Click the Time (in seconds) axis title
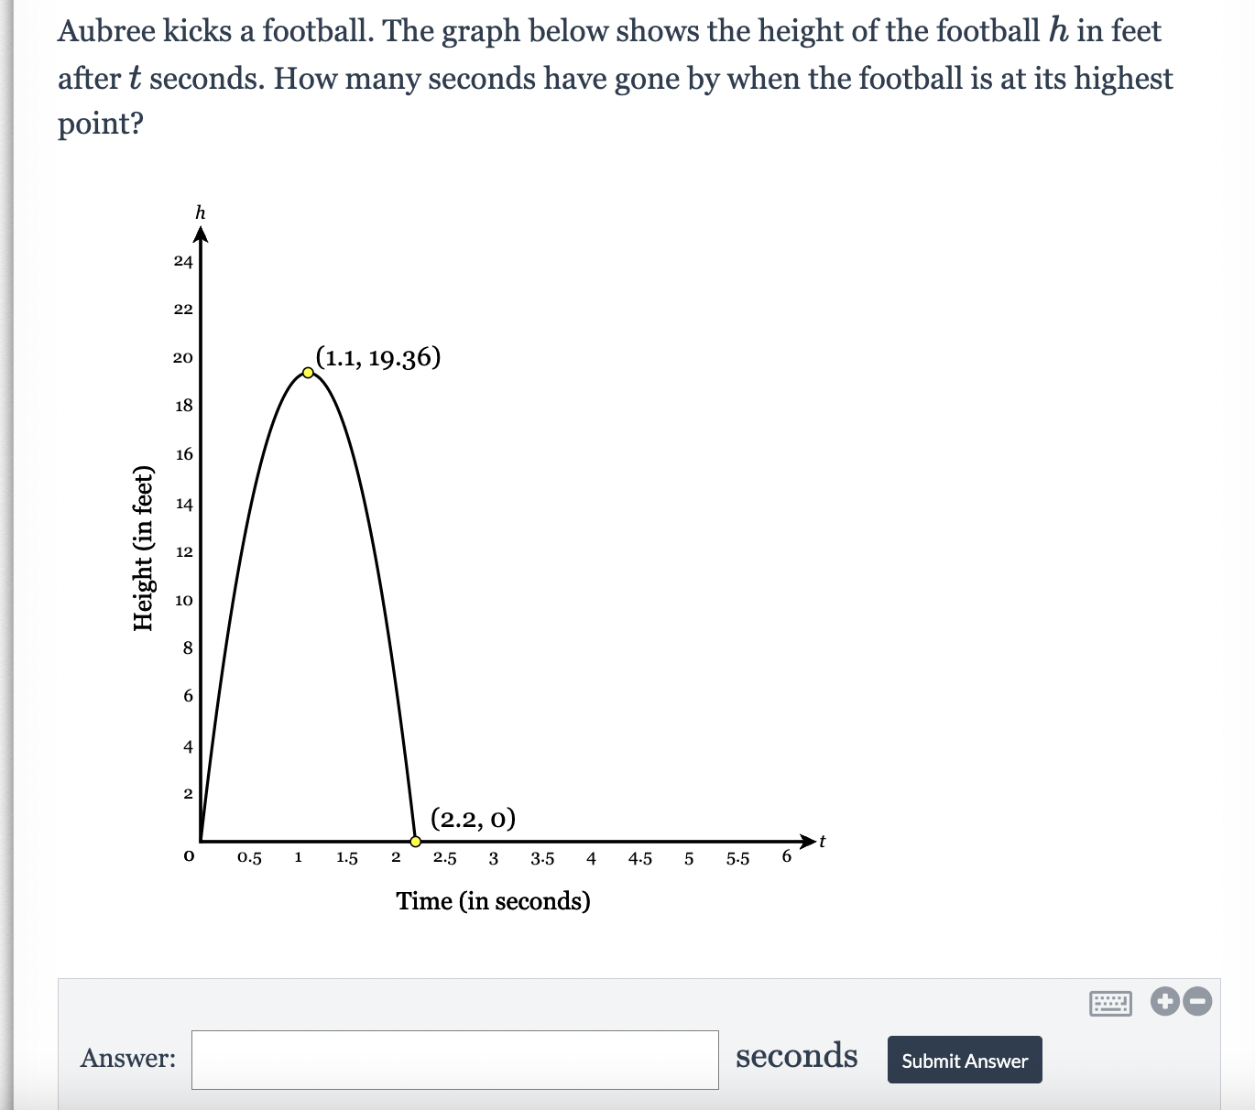1255x1110 pixels. (x=495, y=901)
